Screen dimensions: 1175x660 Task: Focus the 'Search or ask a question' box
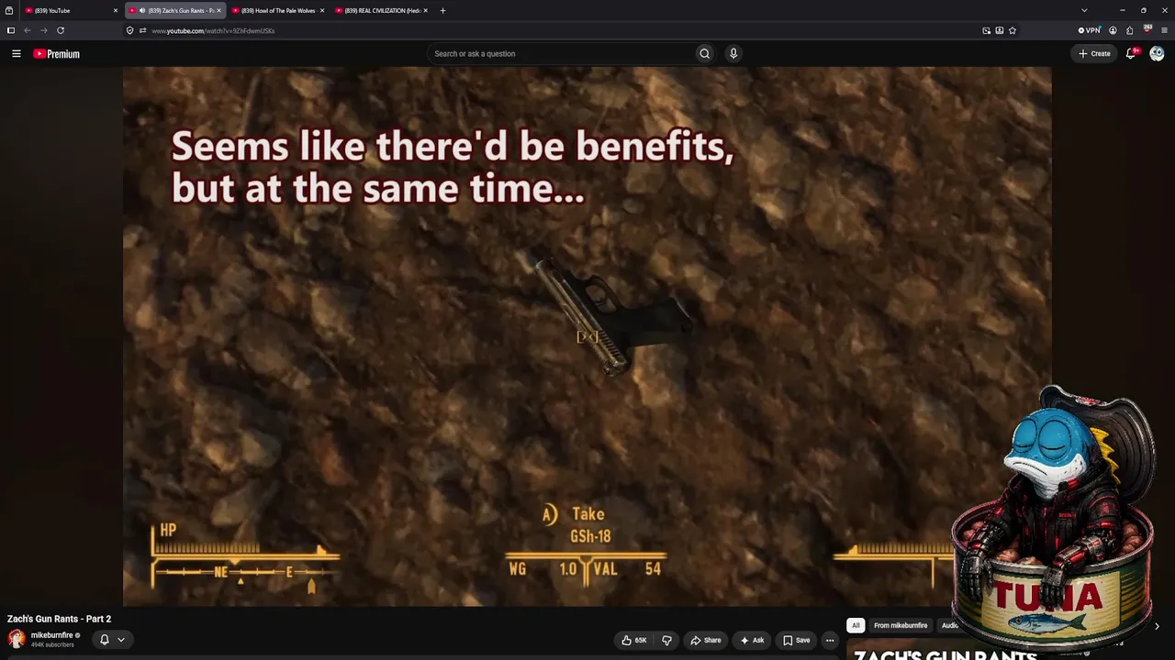pyautogui.click(x=560, y=54)
